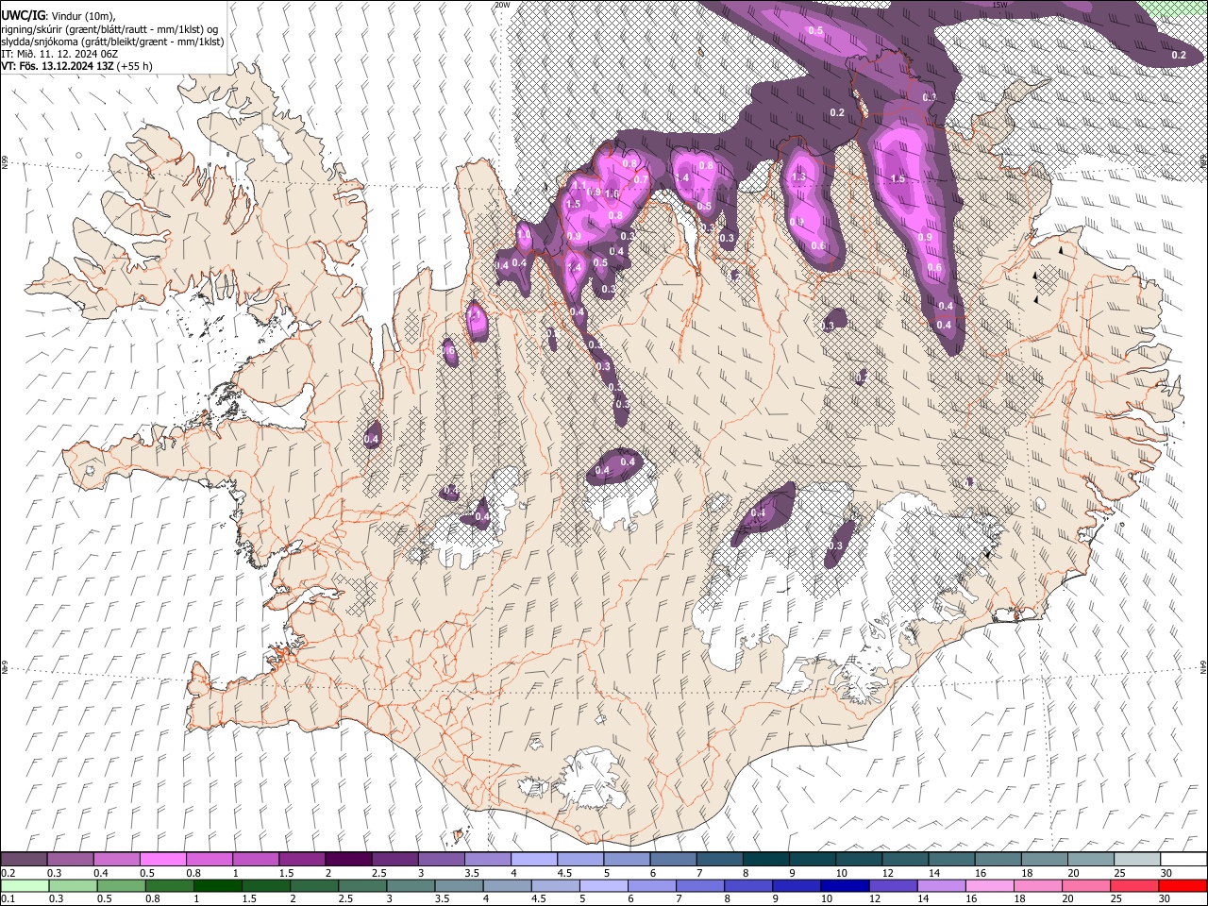Image resolution: width=1208 pixels, height=906 pixels.
Task: Click the slydda/snjókoma description line
Action: (112, 42)
